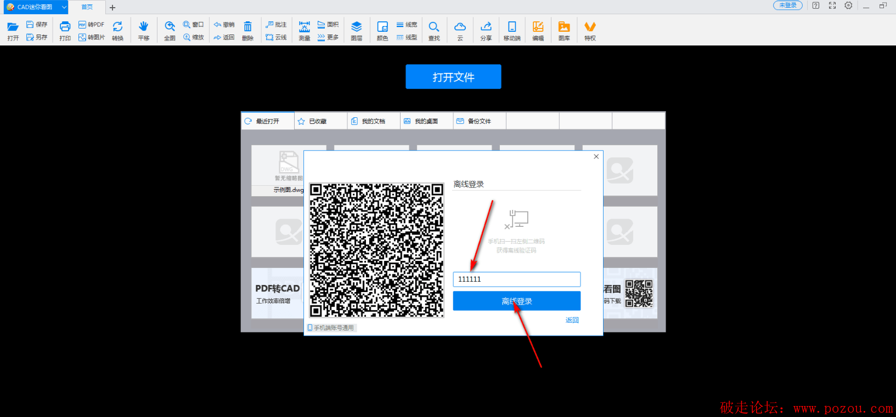The image size is (896, 417).
Task: Click the large login QR code
Action: tap(376, 250)
